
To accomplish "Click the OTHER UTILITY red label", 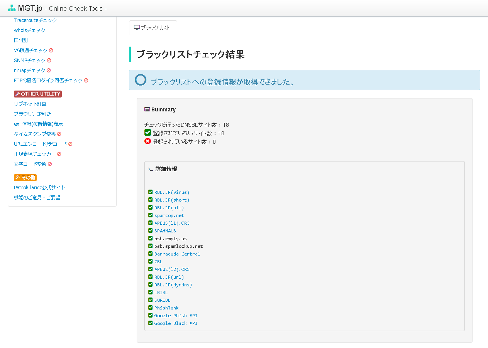I will coord(38,94).
